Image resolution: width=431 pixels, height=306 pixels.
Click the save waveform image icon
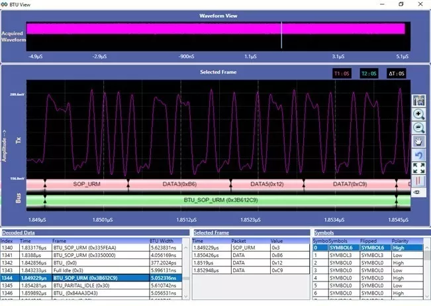click(x=418, y=100)
